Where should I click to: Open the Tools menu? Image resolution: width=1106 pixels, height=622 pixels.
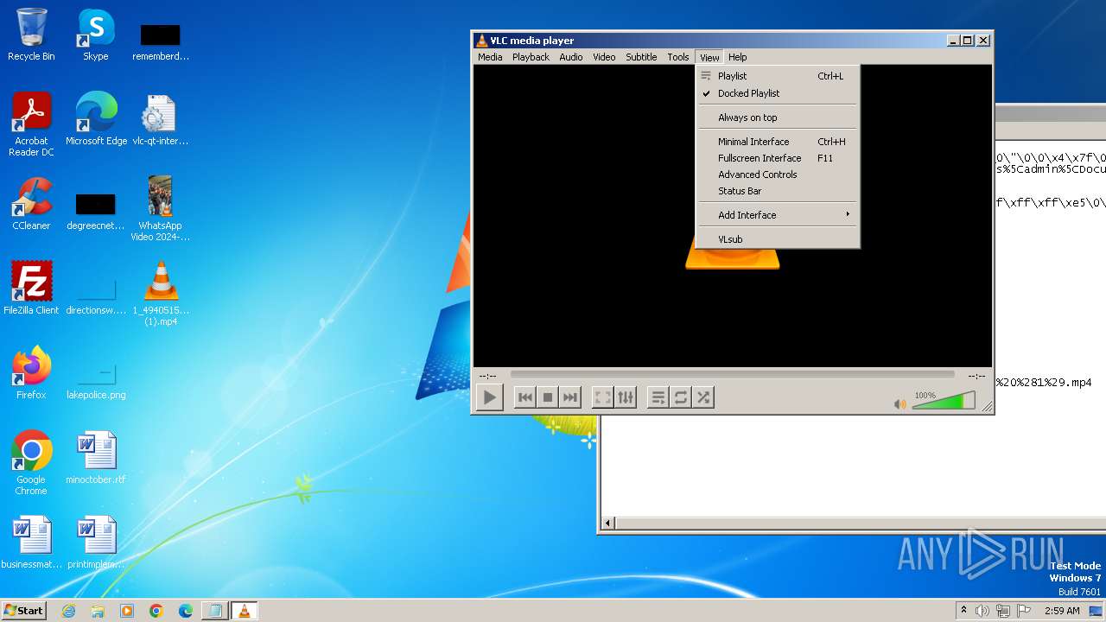[x=678, y=57]
